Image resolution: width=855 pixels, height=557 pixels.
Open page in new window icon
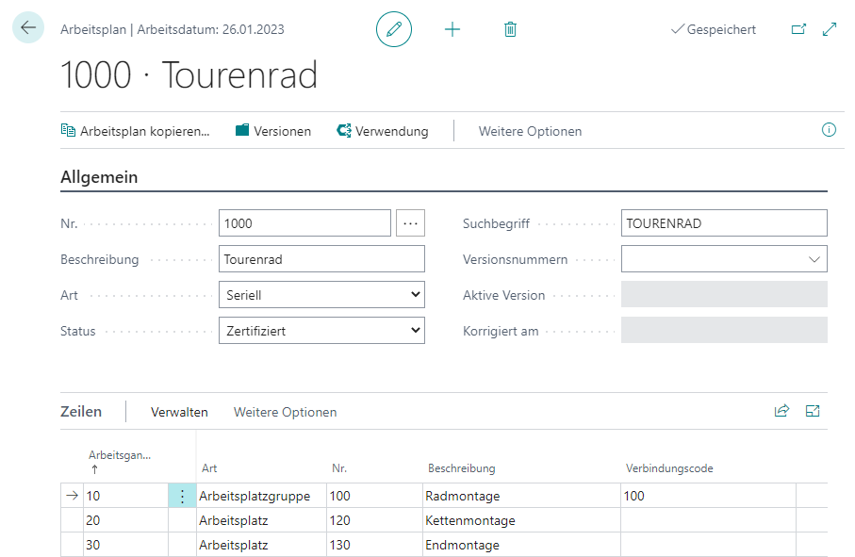pos(798,29)
